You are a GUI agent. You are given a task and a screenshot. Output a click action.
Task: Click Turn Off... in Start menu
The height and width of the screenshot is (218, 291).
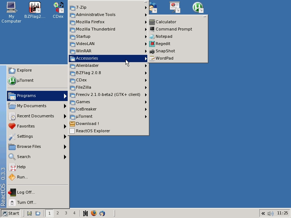pos(37,203)
